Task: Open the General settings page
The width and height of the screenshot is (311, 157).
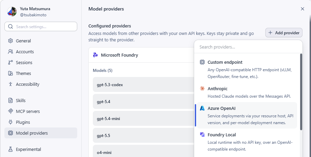Action: click(41, 41)
